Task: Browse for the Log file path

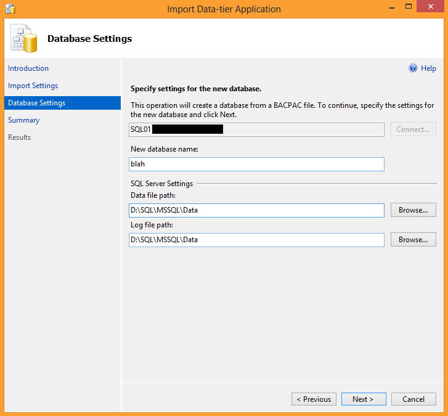Action: click(x=413, y=240)
